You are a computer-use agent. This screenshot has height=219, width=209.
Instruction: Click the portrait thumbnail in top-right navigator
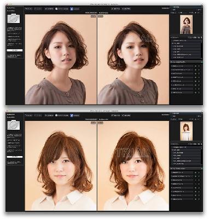click(x=186, y=25)
